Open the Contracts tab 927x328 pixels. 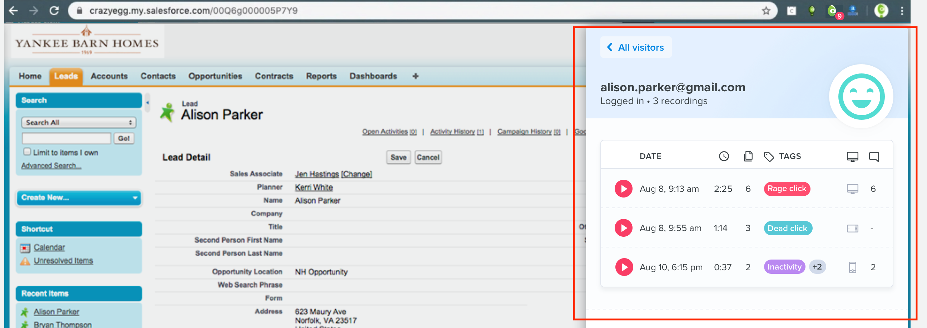click(x=274, y=76)
